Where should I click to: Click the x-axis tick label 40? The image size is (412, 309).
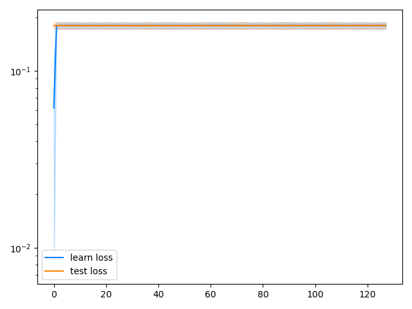[158, 294]
